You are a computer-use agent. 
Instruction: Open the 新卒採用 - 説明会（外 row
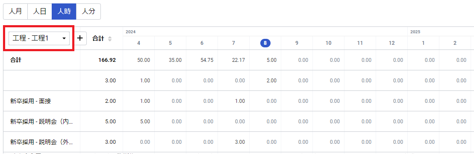click(41, 142)
